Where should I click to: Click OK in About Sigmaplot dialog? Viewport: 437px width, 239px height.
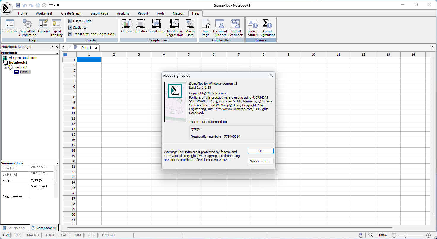tap(260, 151)
